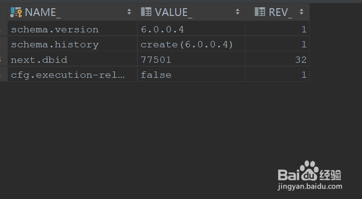Click the column icon beside REV_ header

[260, 12]
